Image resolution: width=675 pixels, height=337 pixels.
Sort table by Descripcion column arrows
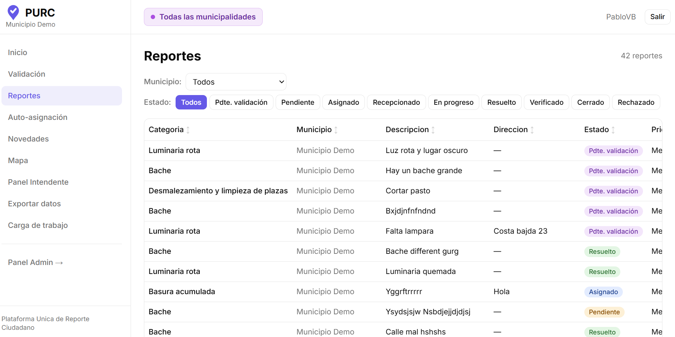pos(433,130)
